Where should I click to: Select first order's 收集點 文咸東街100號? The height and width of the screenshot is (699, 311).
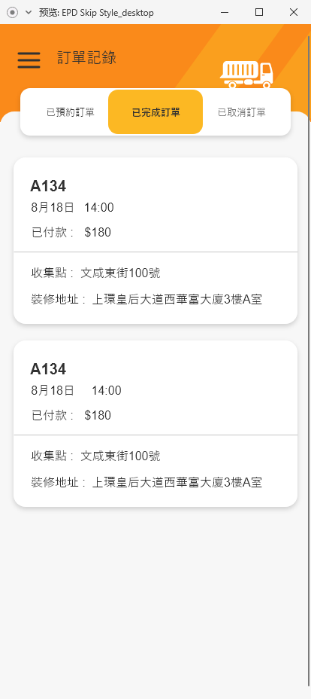(x=96, y=273)
